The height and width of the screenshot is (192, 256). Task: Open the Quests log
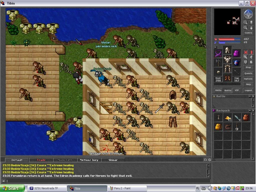[x=248, y=73]
